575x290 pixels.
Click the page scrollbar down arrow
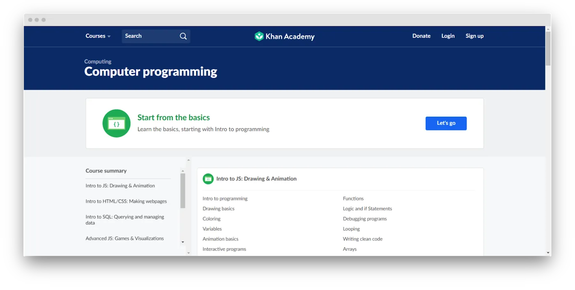point(548,253)
